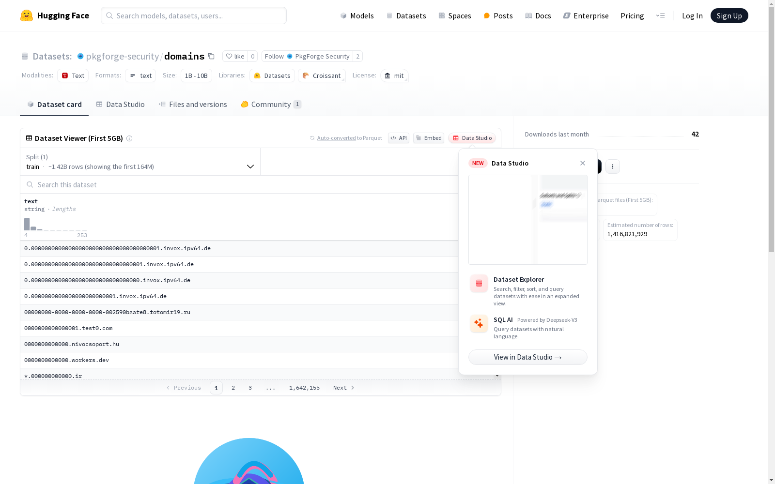Focus the top site search field
775x484 pixels.
pos(194,15)
